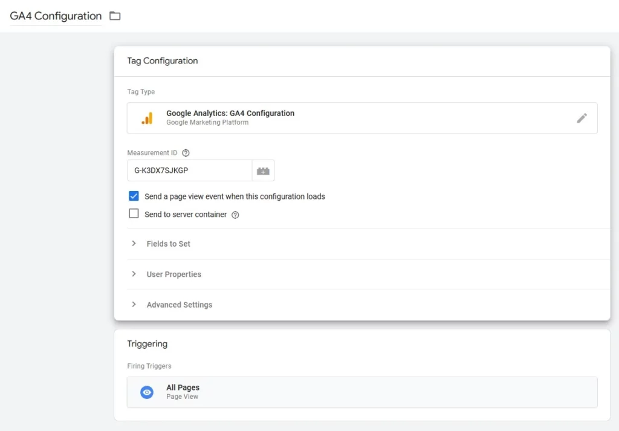Click the folder icon beside GA4 Configuration title
This screenshot has width=619, height=431.
pyautogui.click(x=115, y=16)
